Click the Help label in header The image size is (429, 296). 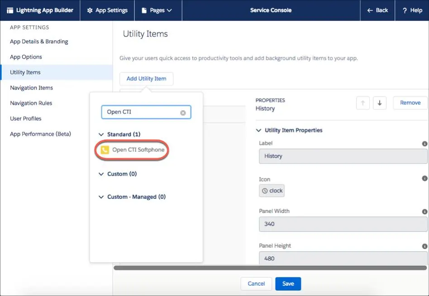click(416, 10)
